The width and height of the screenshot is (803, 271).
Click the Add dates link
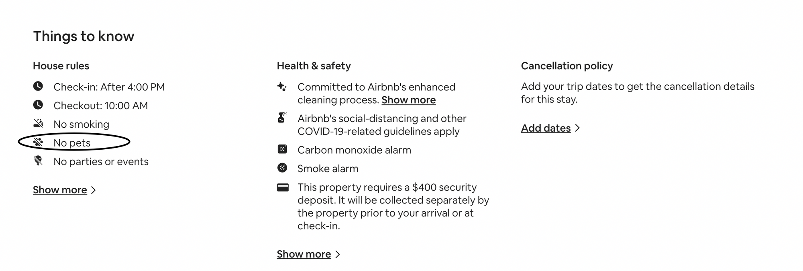pos(546,128)
